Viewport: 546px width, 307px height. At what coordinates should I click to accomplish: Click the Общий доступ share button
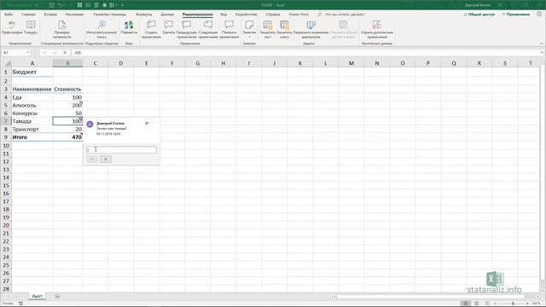click(x=479, y=14)
